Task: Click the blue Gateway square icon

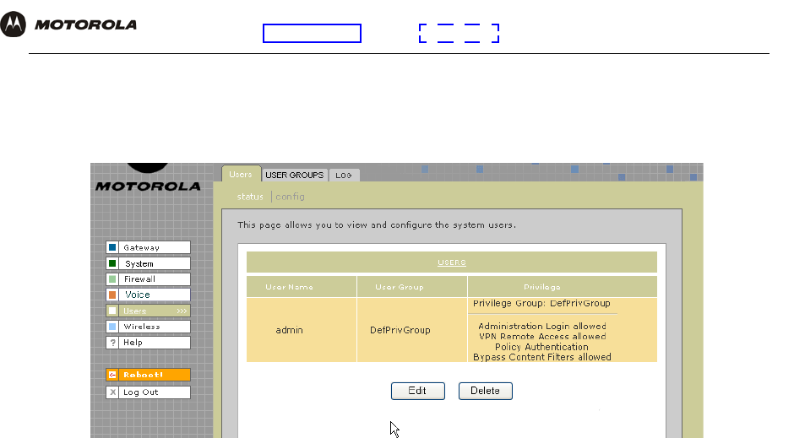Action: pos(112,247)
